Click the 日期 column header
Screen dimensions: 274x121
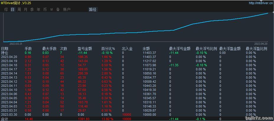coord(5,49)
